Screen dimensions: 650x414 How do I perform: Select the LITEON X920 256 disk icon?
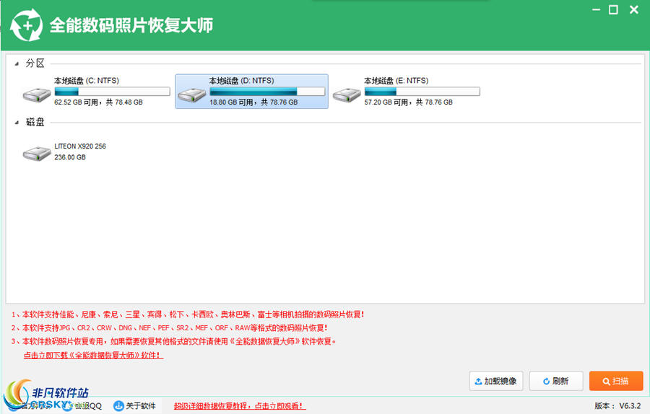click(x=37, y=154)
